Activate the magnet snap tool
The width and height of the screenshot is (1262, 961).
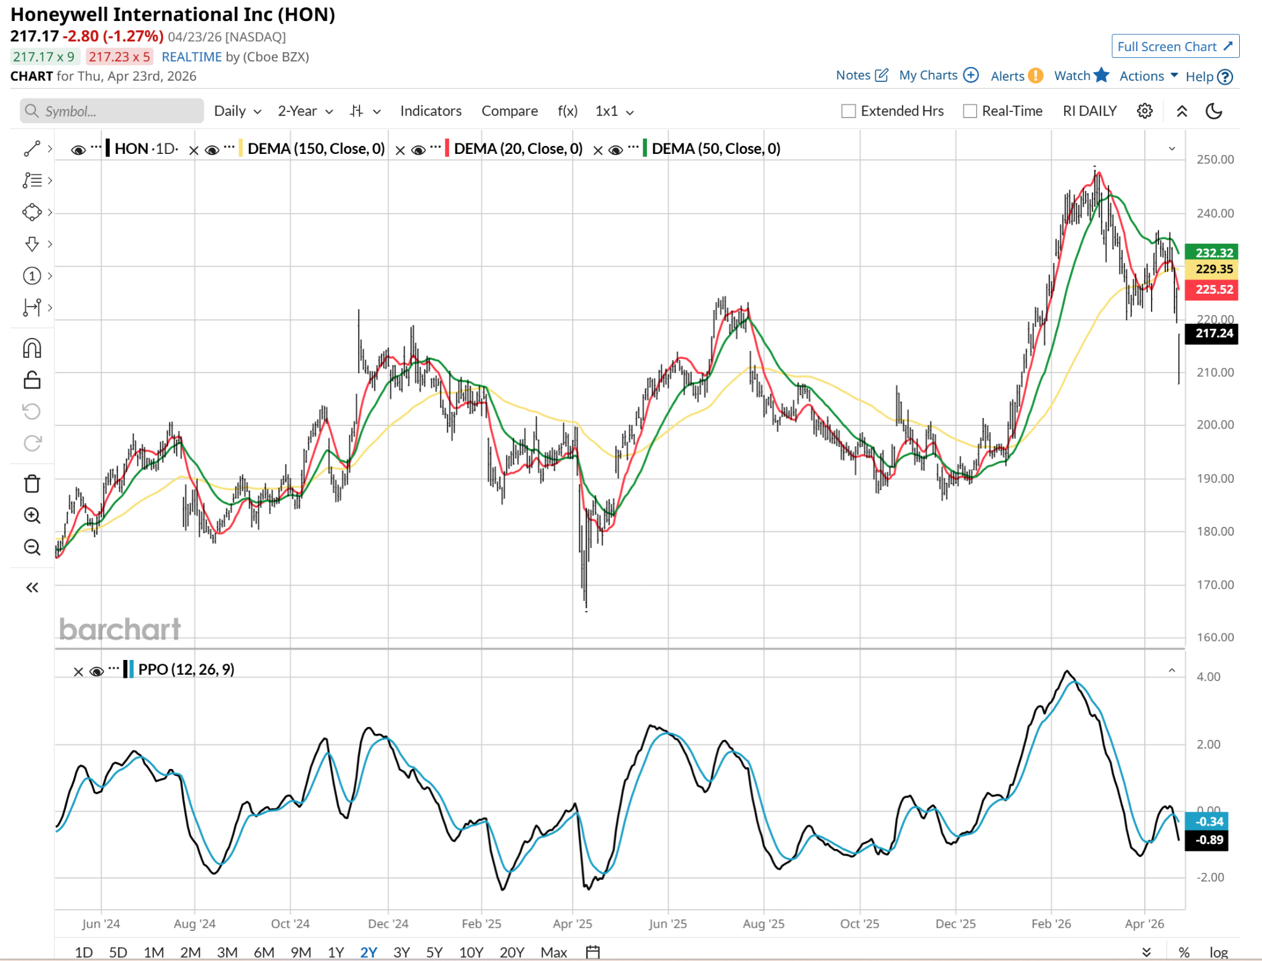(32, 348)
